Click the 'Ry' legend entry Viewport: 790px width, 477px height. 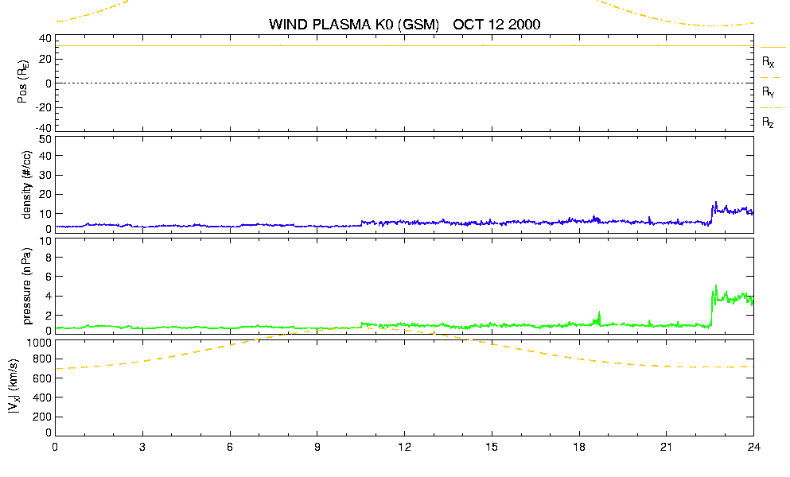768,92
